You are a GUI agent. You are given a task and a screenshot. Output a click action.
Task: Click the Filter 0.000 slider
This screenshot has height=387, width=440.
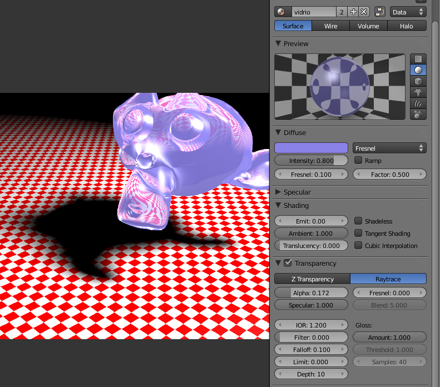[x=311, y=338]
